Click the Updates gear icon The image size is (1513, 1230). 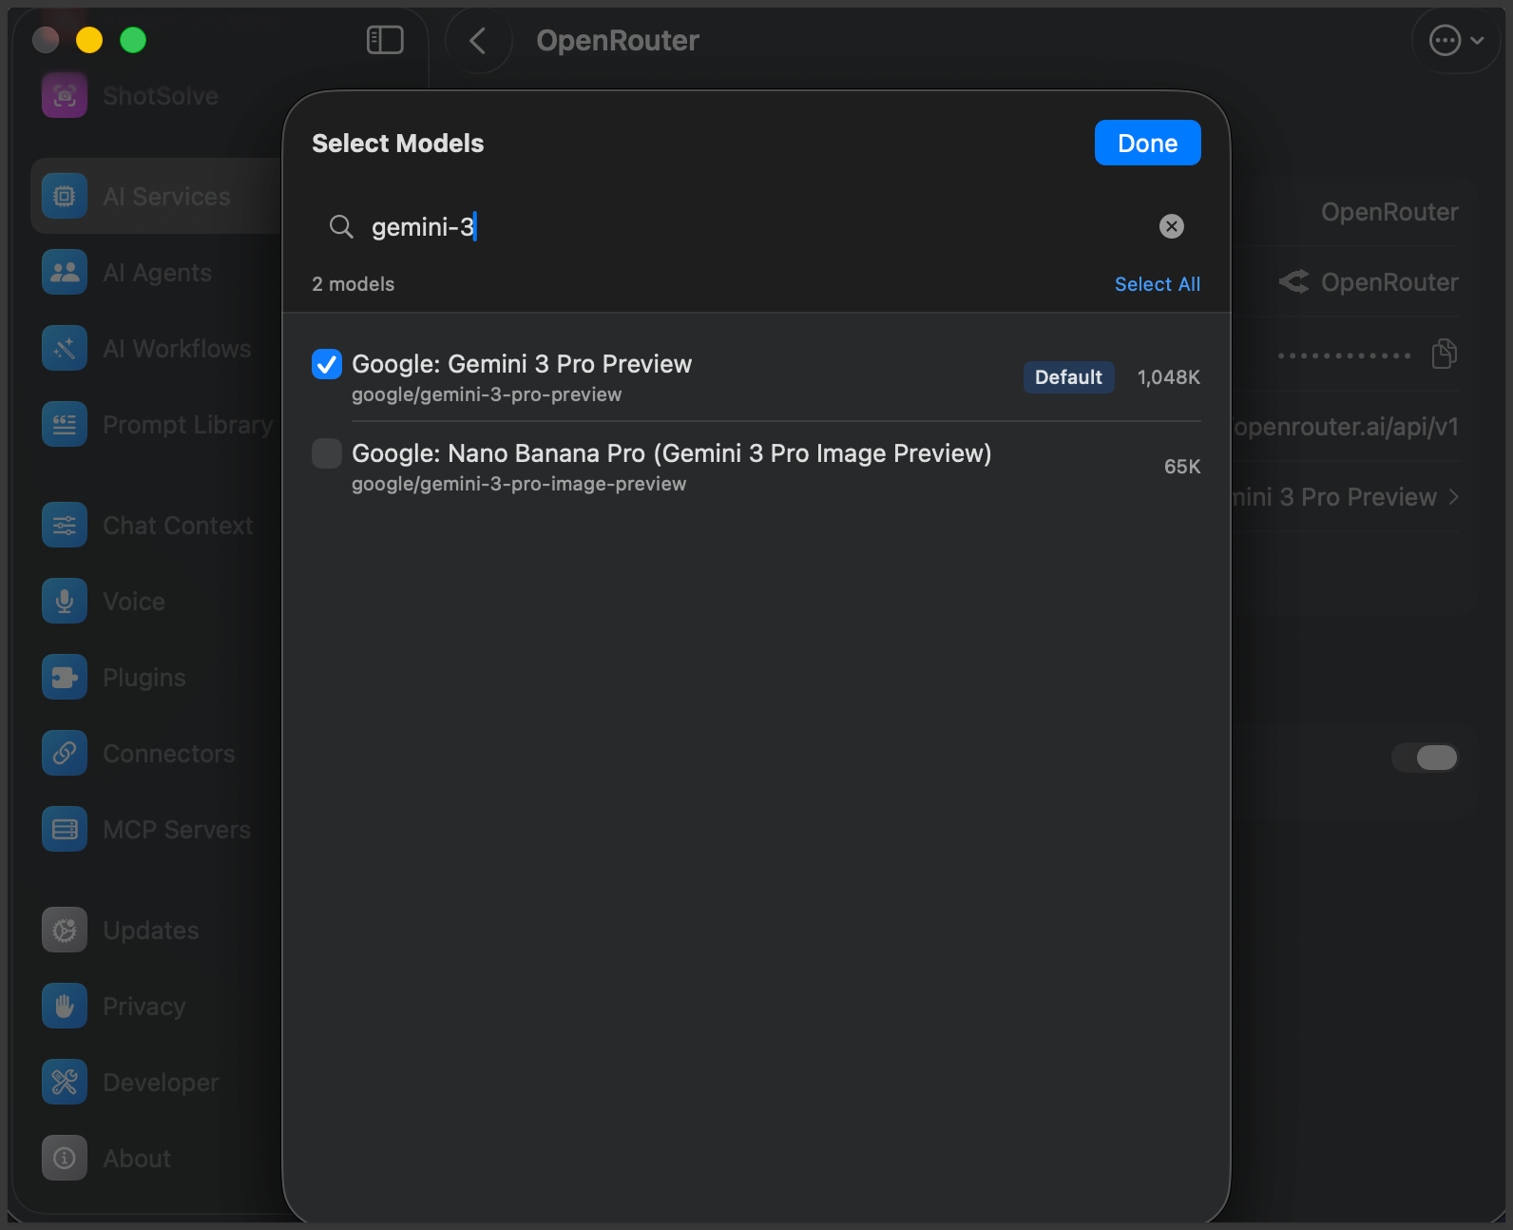click(x=65, y=930)
